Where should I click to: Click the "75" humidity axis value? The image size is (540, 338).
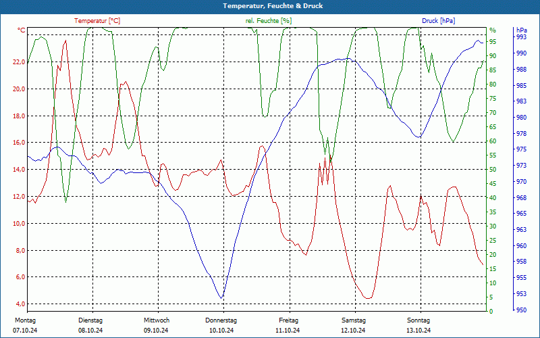pos(493,99)
